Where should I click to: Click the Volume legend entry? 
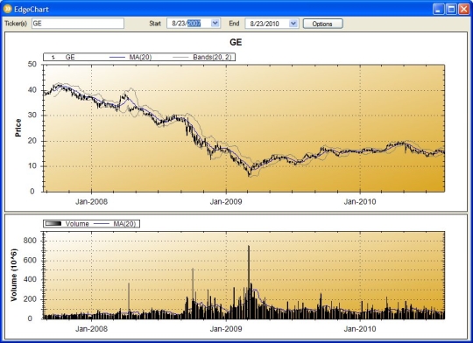[67, 224]
